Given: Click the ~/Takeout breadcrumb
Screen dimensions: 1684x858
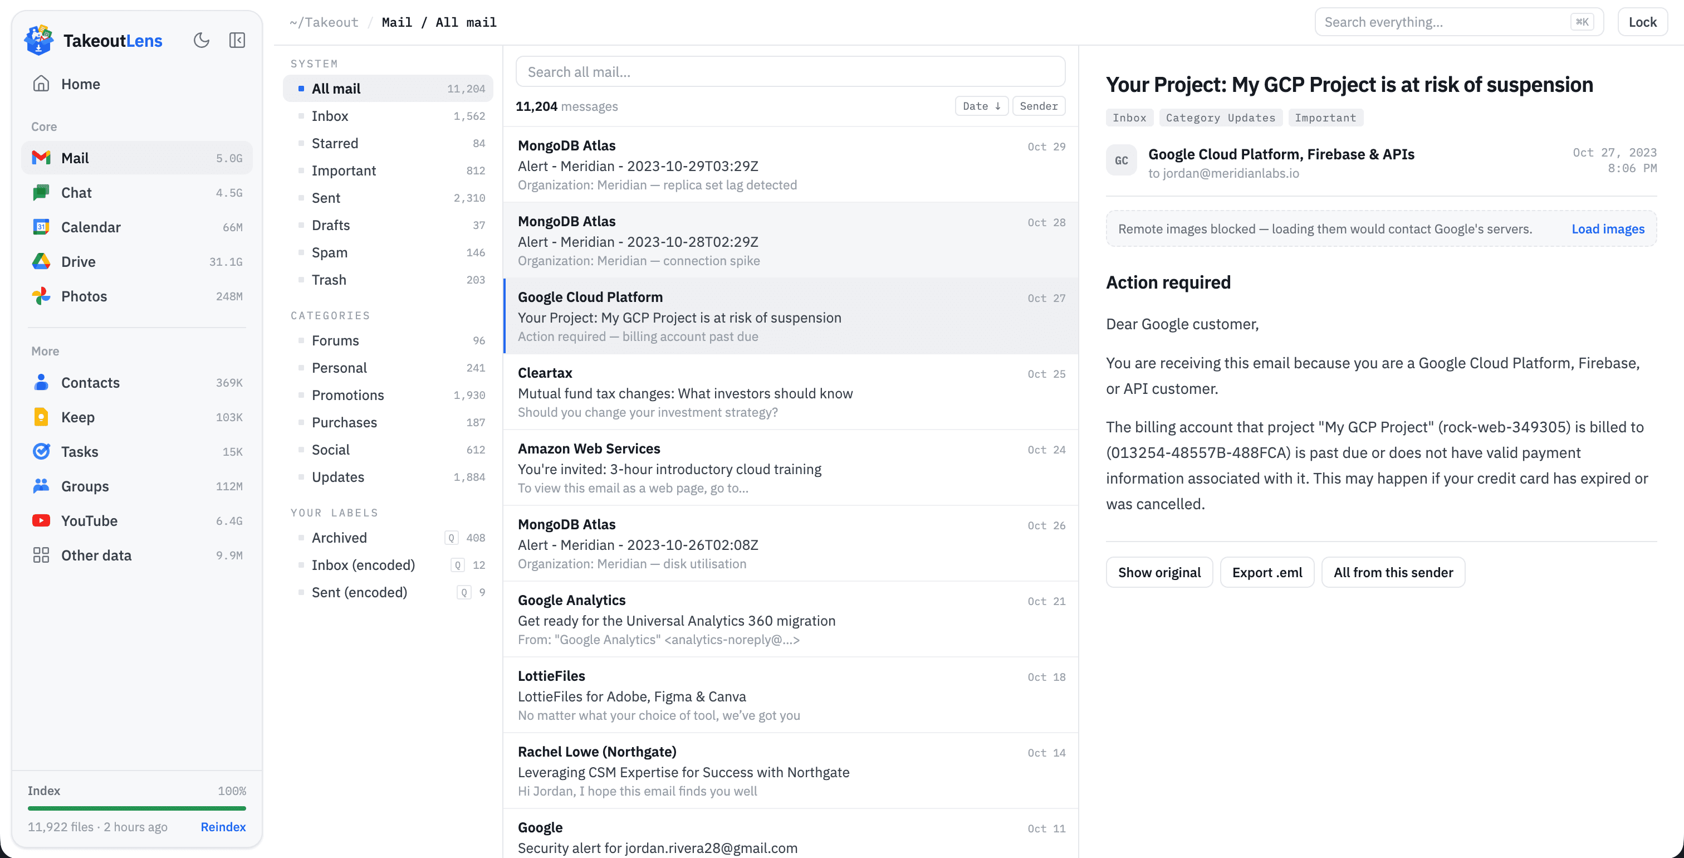Looking at the screenshot, I should (x=324, y=22).
